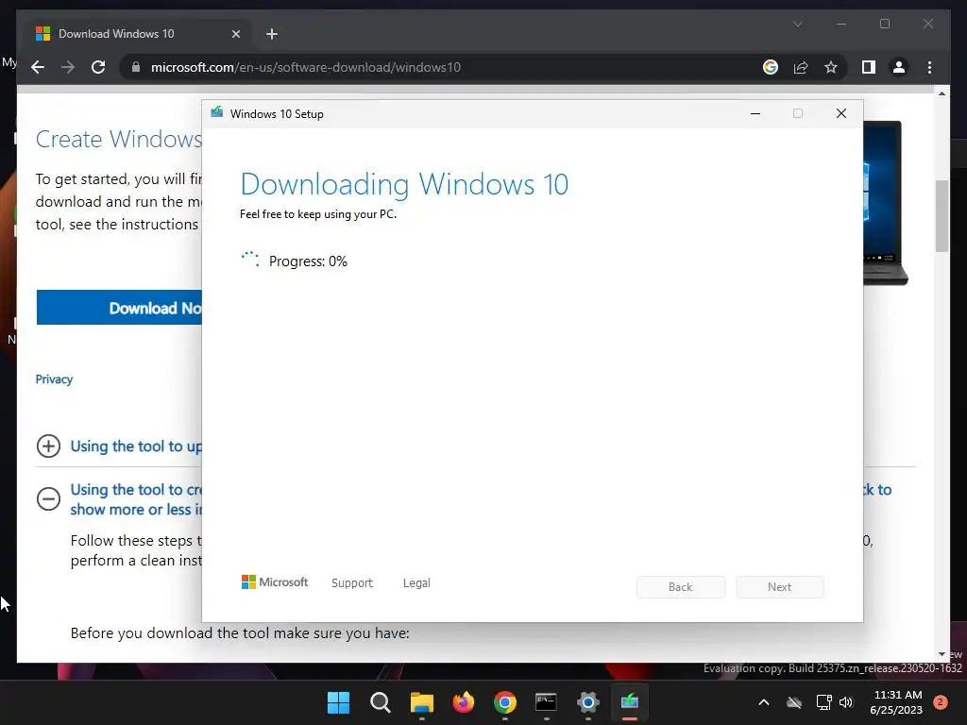Screen dimensions: 967x725
Task: Open File Explorer from taskbar
Action: [422, 702]
